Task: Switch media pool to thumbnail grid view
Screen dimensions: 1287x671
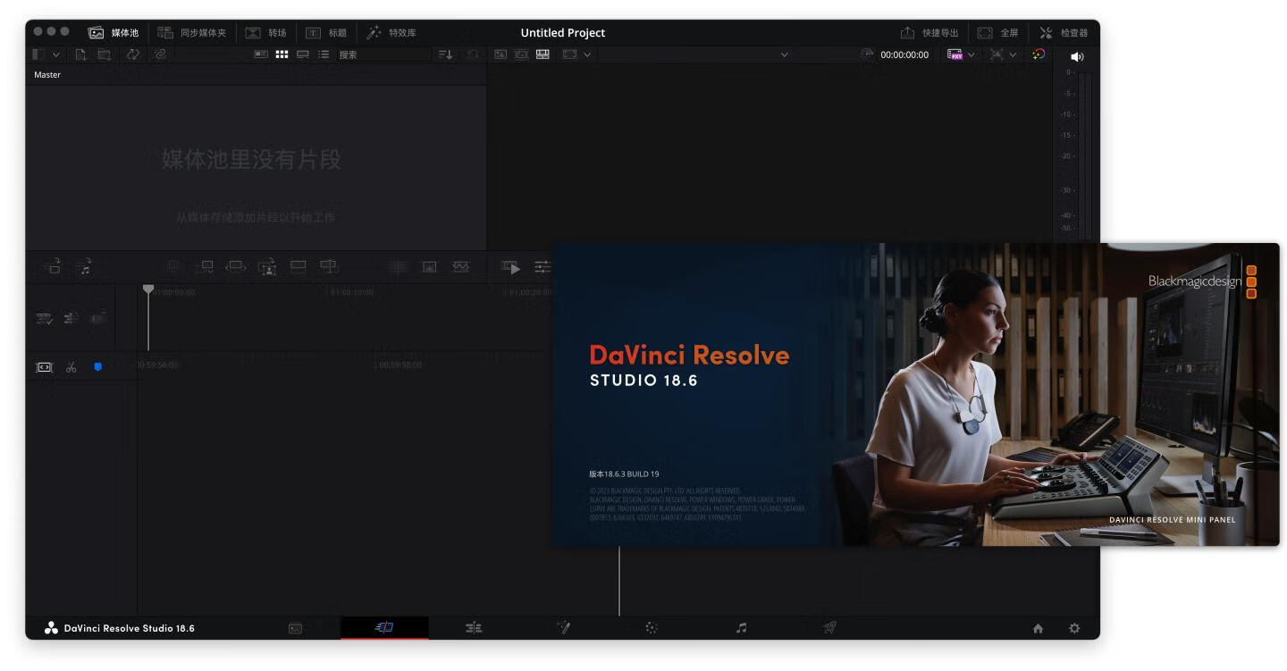Action: [x=282, y=55]
